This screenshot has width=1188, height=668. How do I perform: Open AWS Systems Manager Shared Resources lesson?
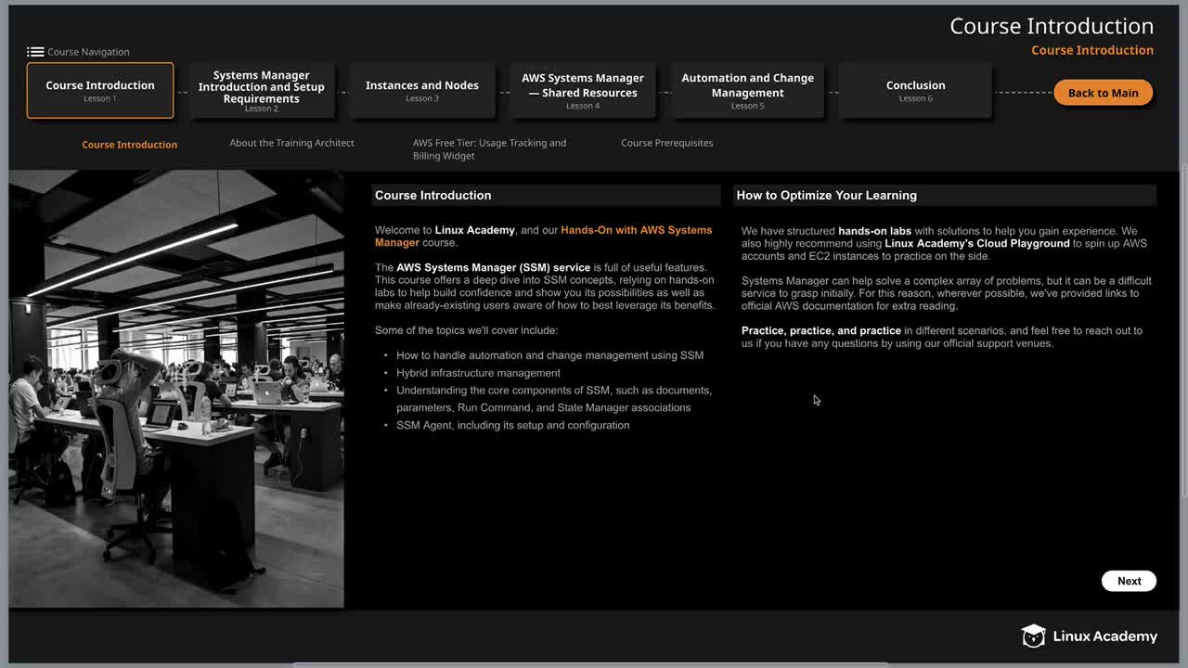point(583,90)
